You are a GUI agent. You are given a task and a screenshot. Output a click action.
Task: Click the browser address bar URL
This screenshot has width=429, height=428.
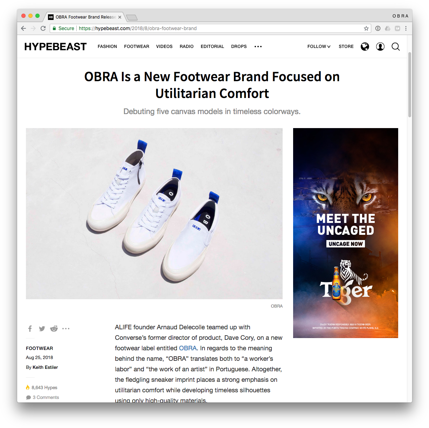138,28
